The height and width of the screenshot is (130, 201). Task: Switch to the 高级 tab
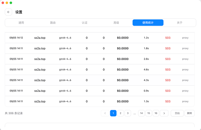pyautogui.click(x=116, y=23)
